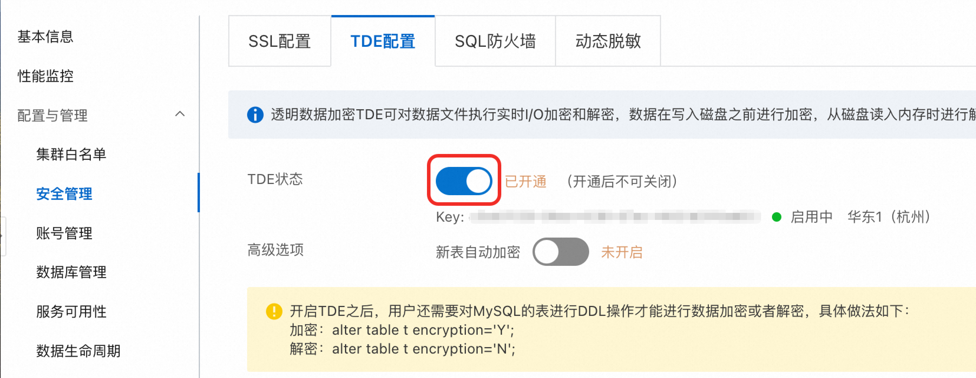976x378 pixels.
Task: Open the SSL配置 tab
Action: [280, 41]
